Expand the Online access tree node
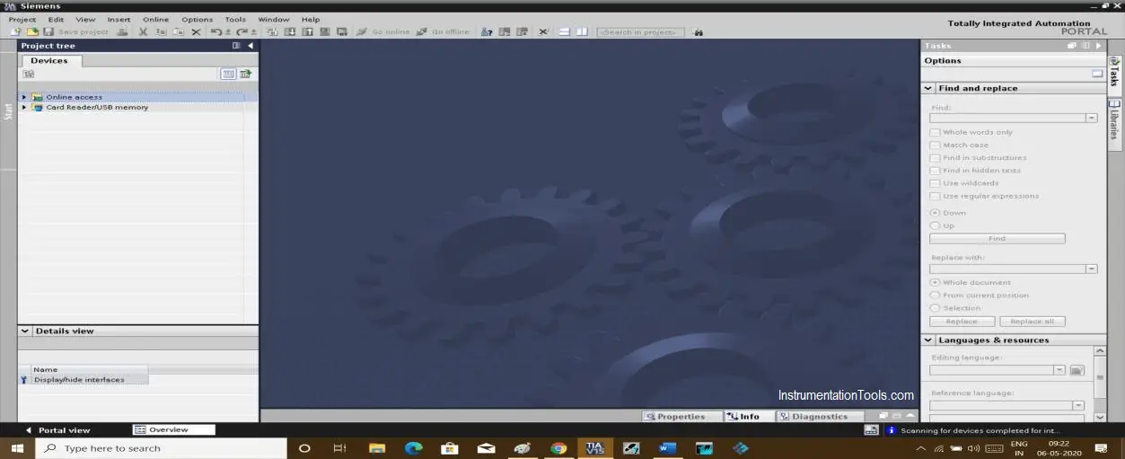Image resolution: width=1125 pixels, height=459 pixels. click(x=24, y=97)
